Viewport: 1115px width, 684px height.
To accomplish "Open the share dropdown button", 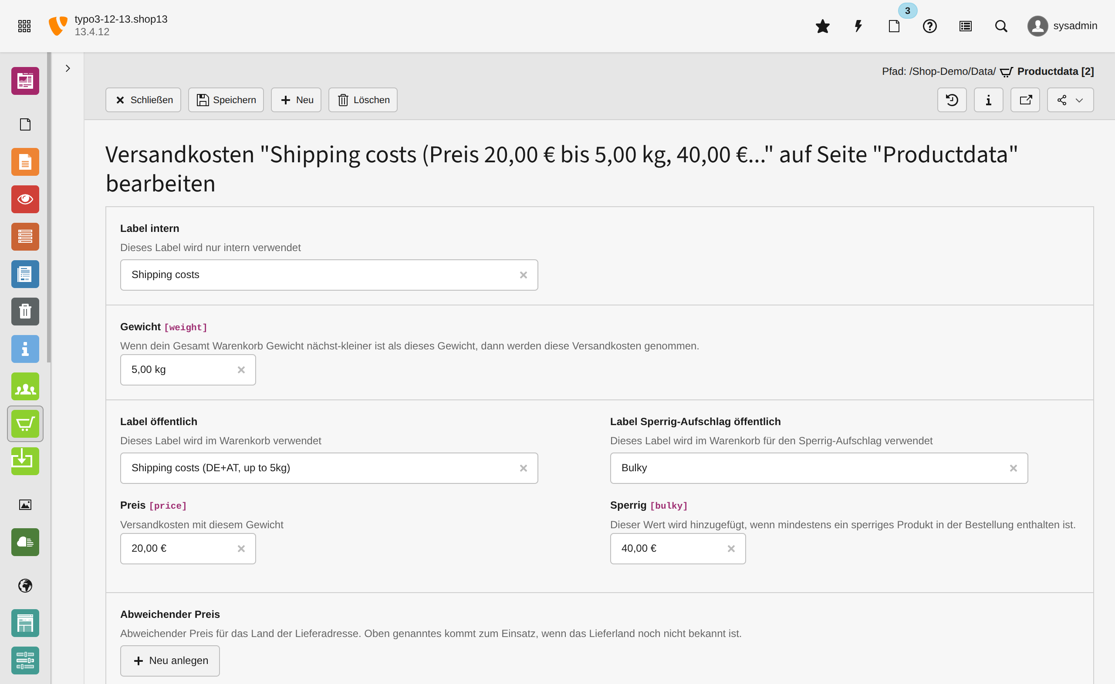I will 1071,100.
